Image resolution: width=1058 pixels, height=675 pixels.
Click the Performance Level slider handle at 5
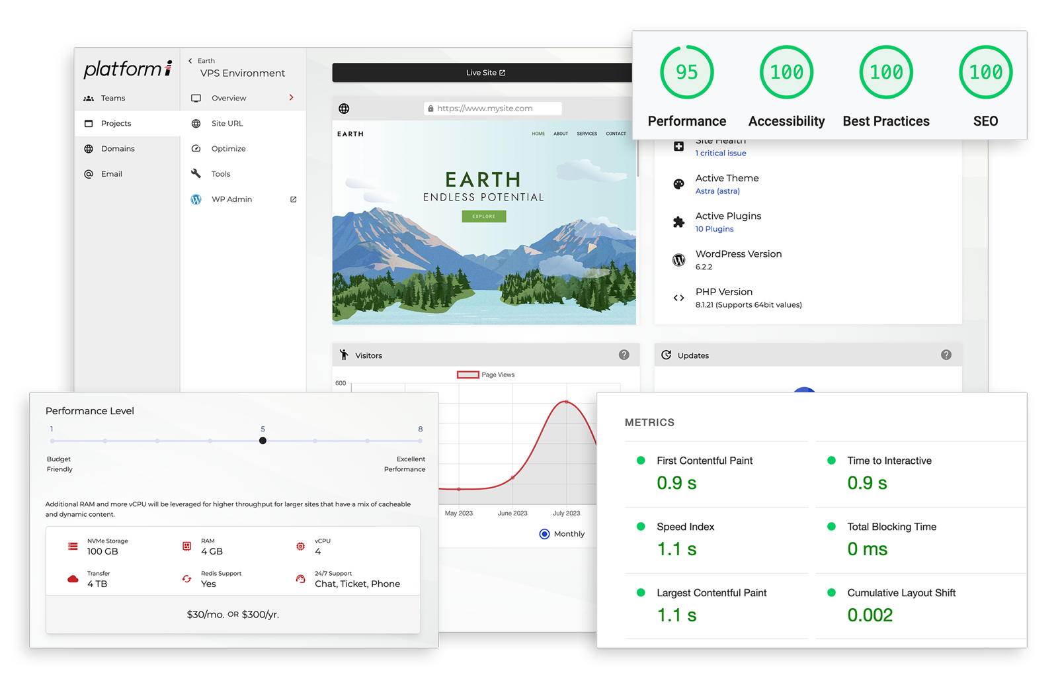[263, 441]
